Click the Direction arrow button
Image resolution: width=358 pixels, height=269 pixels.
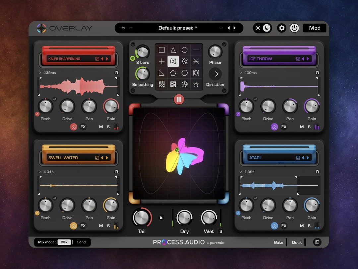(215, 74)
